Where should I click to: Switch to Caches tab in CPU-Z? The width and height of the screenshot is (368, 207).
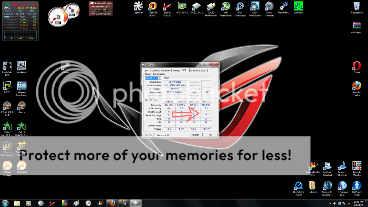155,70
